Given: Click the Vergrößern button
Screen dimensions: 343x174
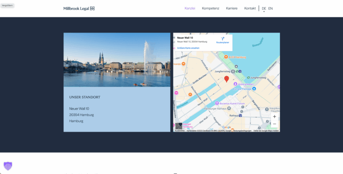Looking at the screenshot, I should coord(7,5).
